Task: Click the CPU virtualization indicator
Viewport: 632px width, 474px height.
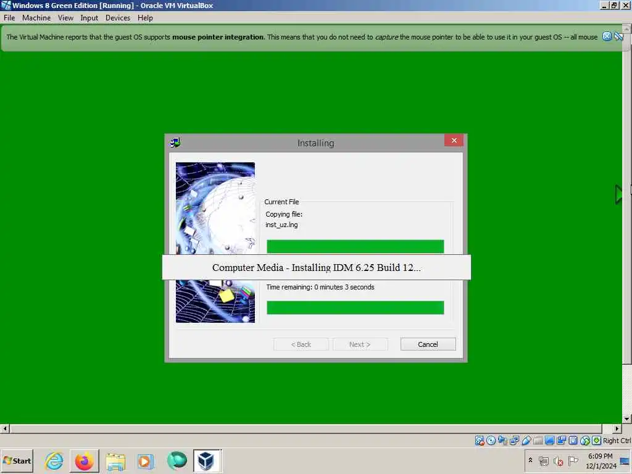Action: 573,441
